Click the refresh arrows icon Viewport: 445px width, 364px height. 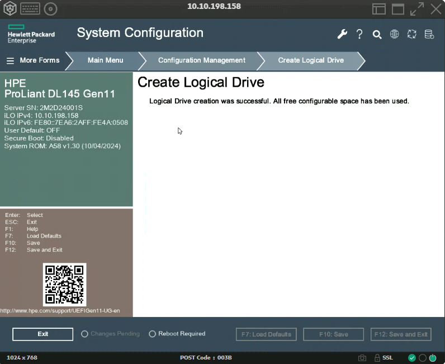(411, 34)
